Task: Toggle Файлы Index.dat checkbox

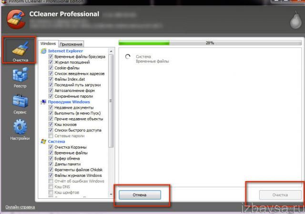Action: tap(51, 79)
